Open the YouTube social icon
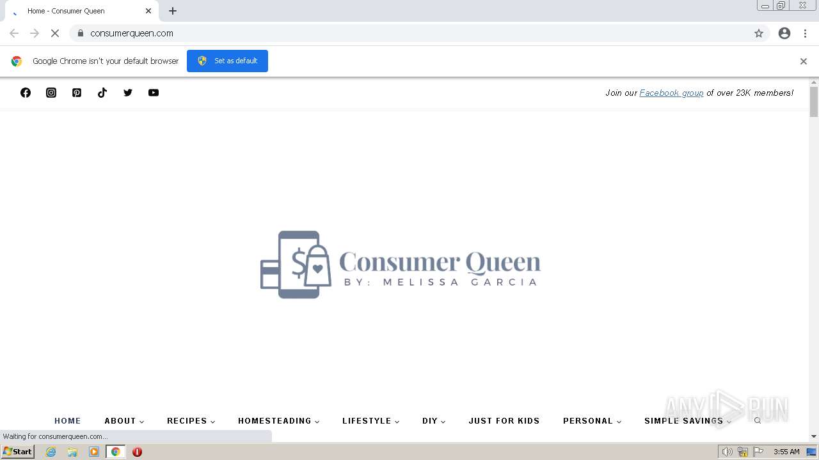Viewport: 819px width, 460px height. point(154,93)
